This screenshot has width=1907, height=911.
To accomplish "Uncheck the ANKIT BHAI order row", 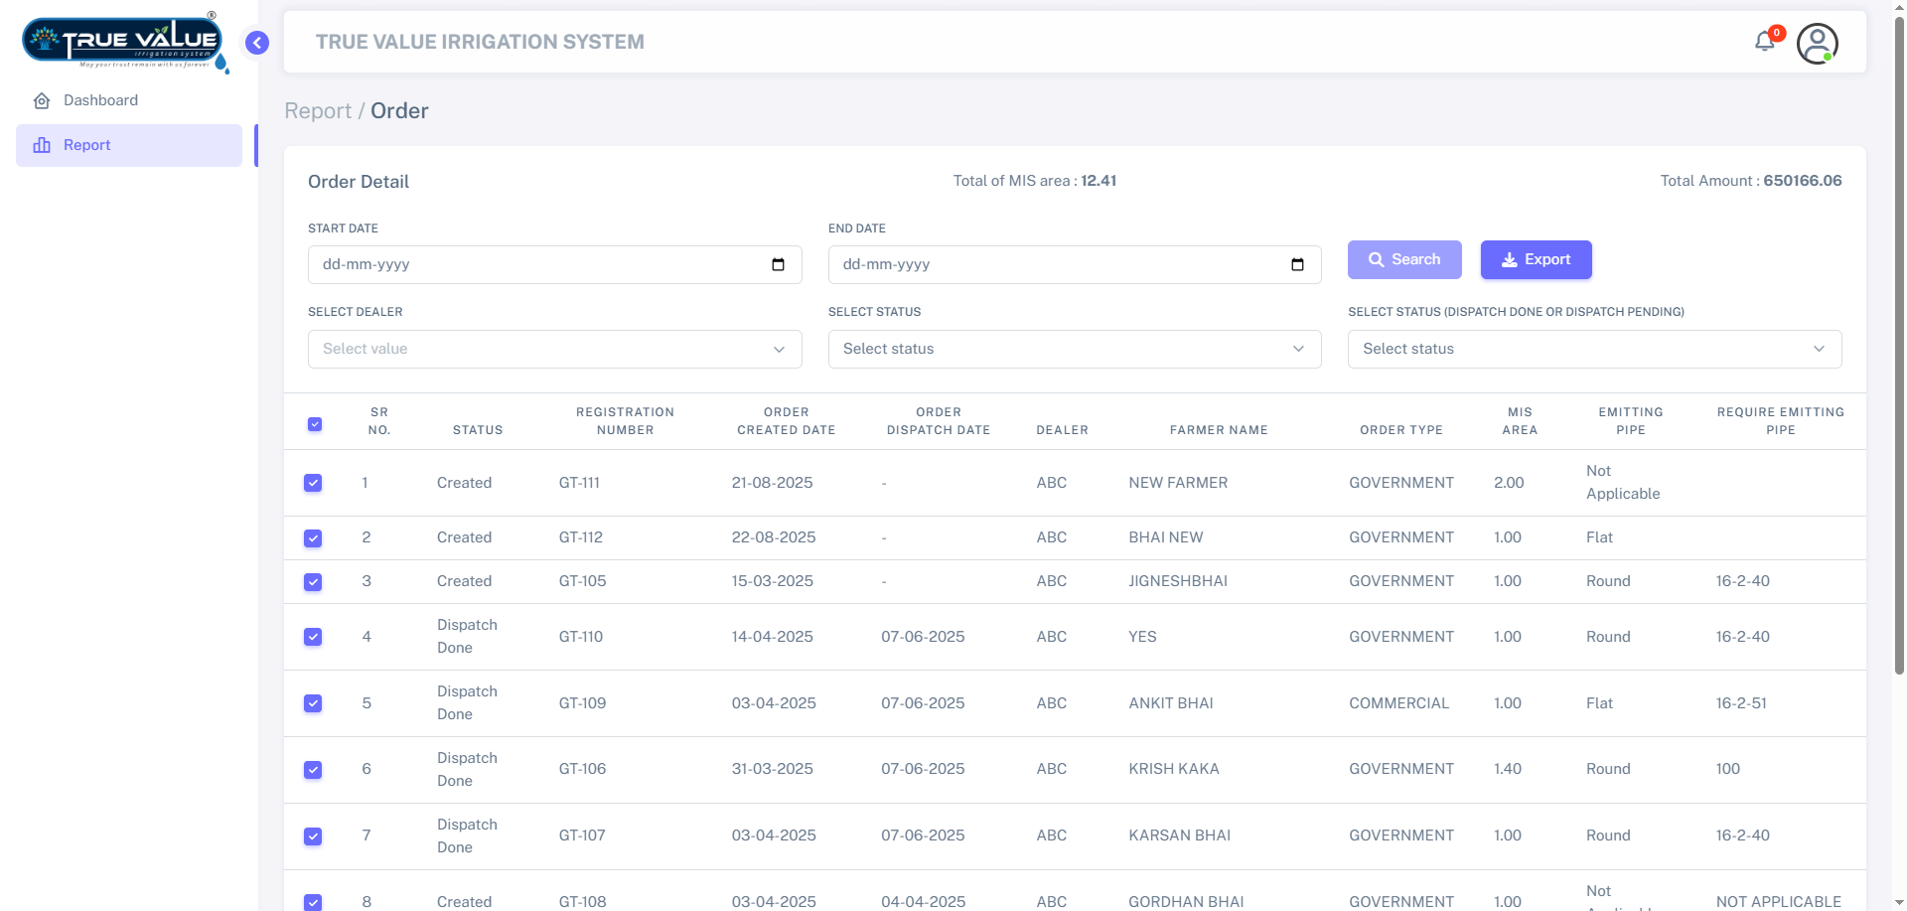I will tap(313, 703).
